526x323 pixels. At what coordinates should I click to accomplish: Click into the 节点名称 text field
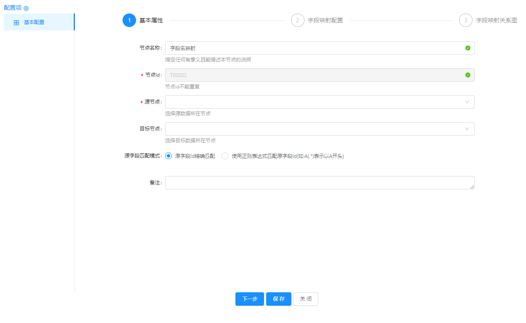(314, 48)
